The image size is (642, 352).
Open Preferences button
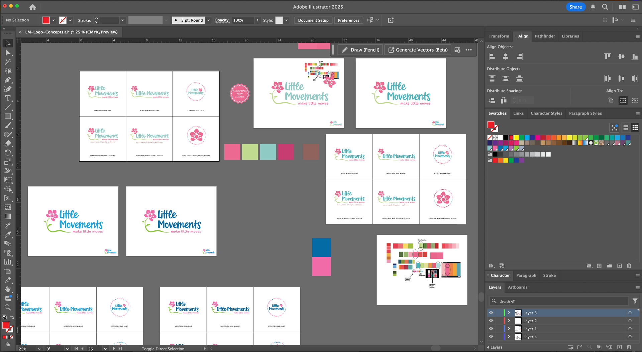[348, 20]
